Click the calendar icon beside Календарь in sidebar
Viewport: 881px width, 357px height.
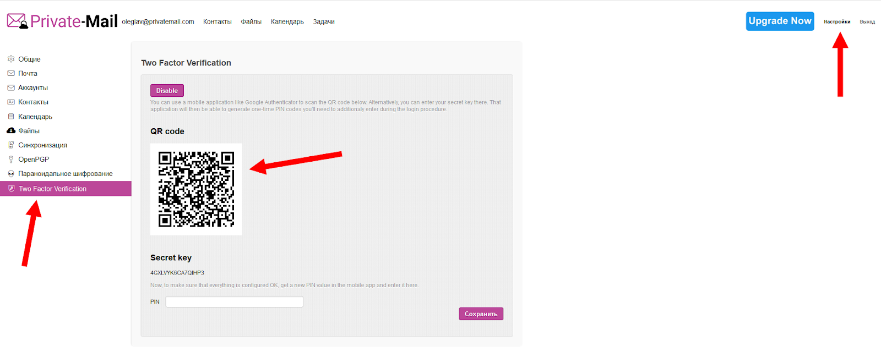pyautogui.click(x=11, y=116)
